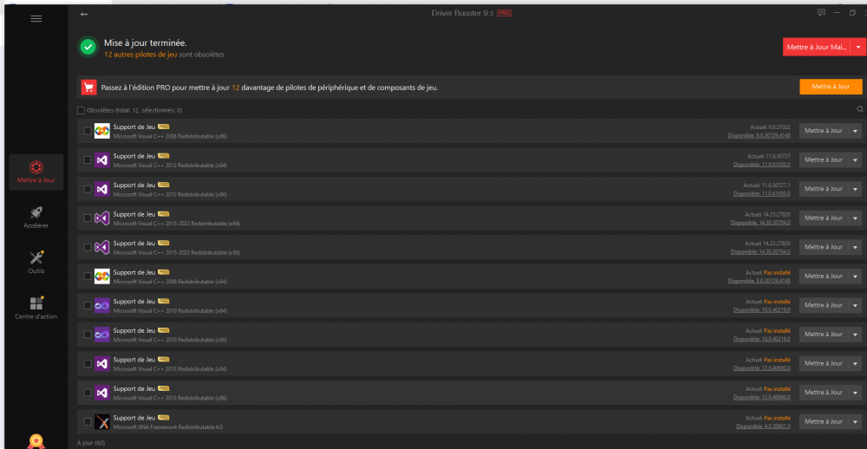Expand update options for Visual C++ 2010 (x86)

855,334
